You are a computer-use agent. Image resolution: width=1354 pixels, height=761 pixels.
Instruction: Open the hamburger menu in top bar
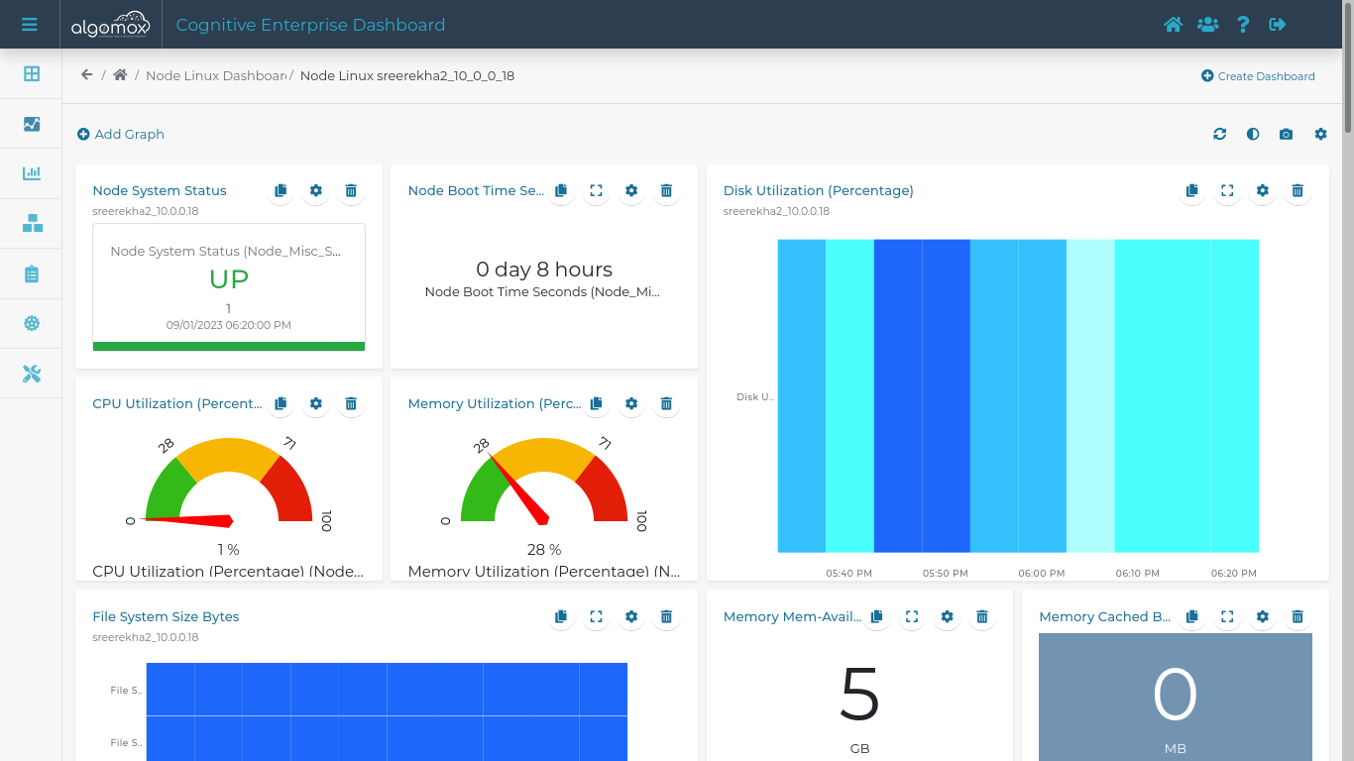(30, 25)
